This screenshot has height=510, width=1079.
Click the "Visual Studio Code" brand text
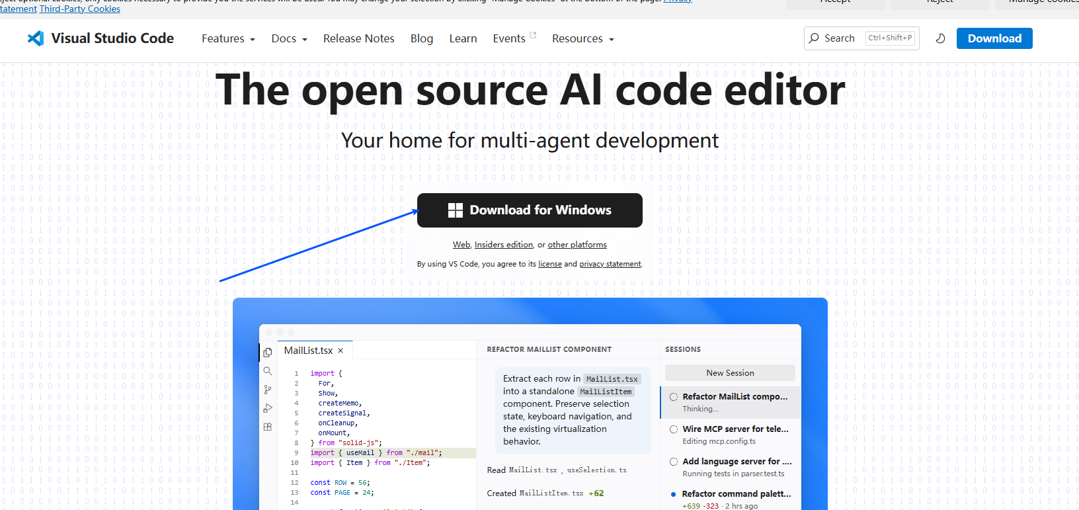112,38
